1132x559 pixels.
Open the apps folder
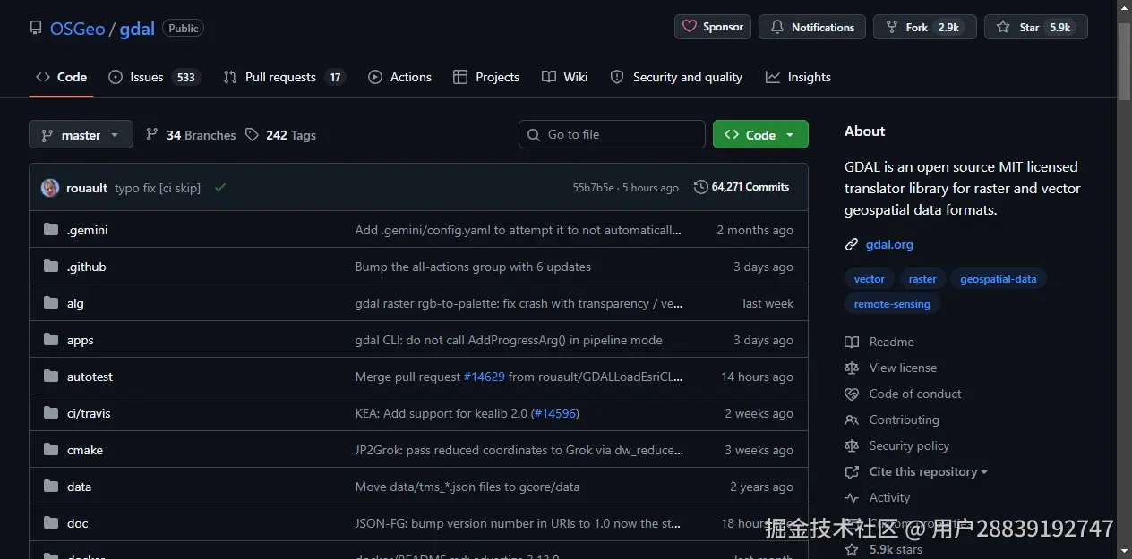[x=81, y=340]
